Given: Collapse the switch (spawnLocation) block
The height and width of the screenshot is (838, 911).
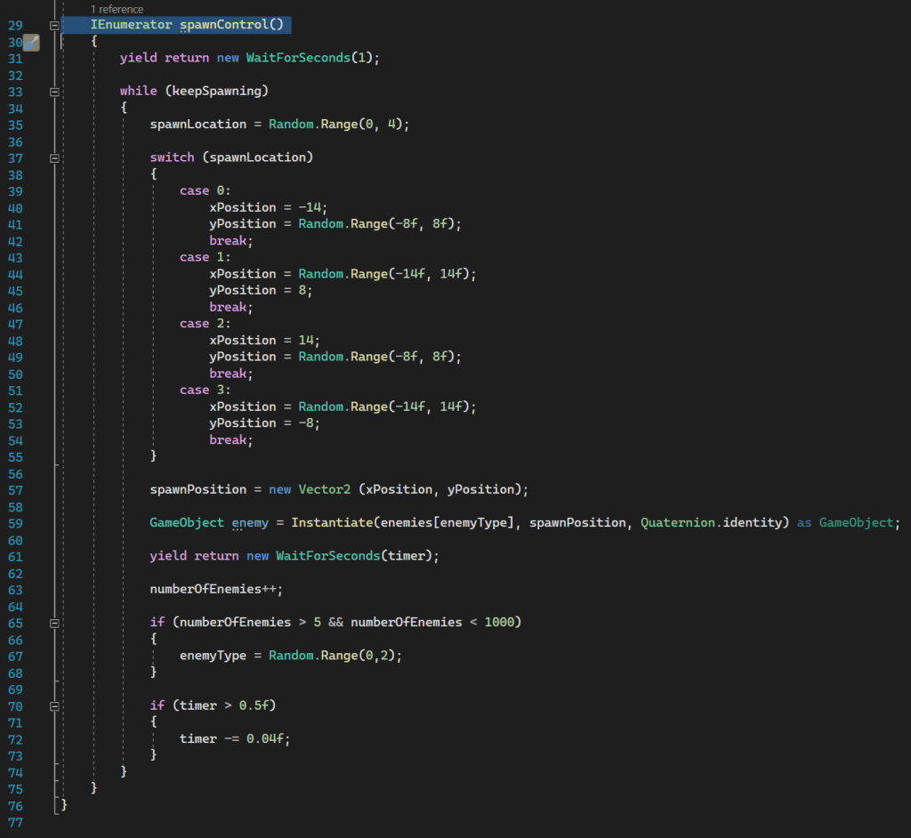Looking at the screenshot, I should (x=55, y=157).
